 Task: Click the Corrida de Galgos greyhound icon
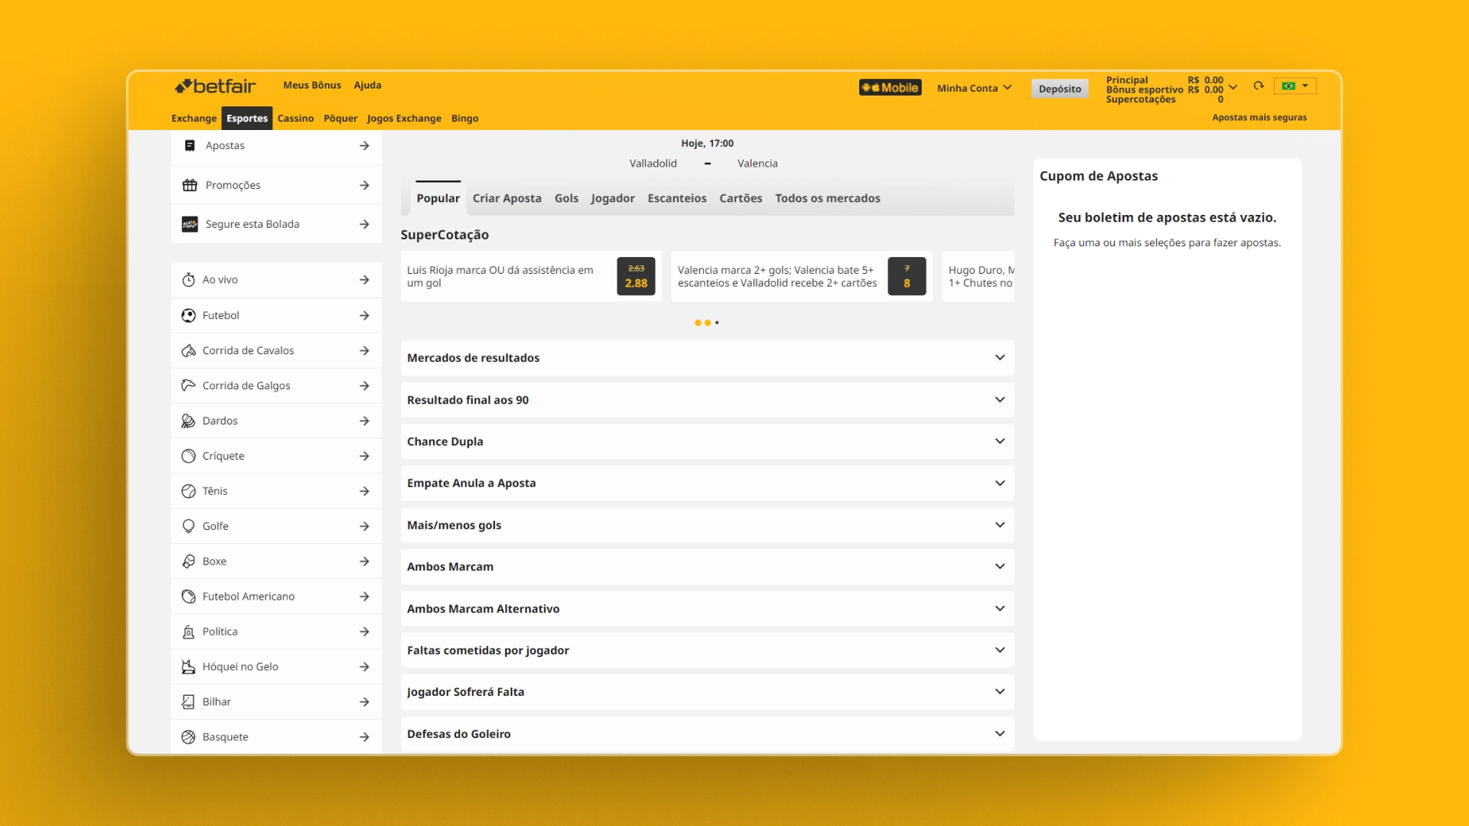pyautogui.click(x=188, y=385)
